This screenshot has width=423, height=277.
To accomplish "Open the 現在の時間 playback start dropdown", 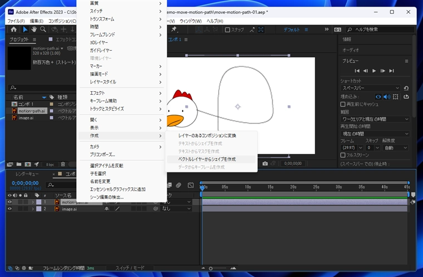I will [x=375, y=134].
